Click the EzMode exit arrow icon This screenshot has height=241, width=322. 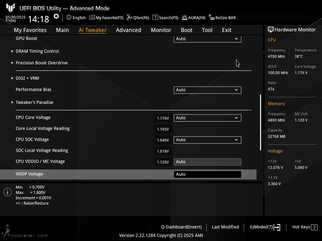coord(277,227)
